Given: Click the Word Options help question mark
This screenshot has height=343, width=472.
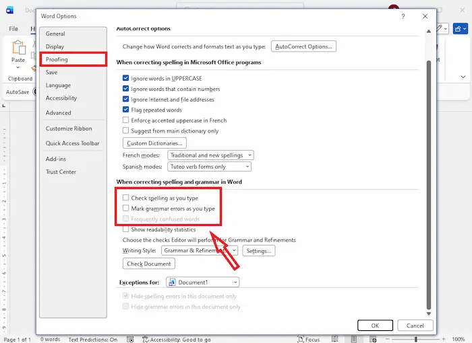Looking at the screenshot, I should click(x=403, y=15).
